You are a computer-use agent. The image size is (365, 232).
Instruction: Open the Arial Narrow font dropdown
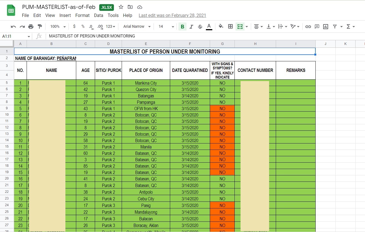click(137, 27)
